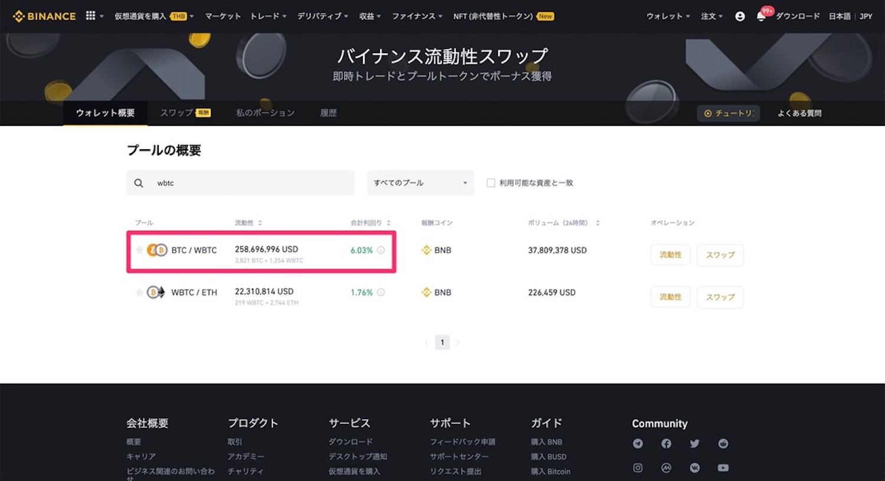Open the マーケット menu item
The height and width of the screenshot is (481, 885).
tap(223, 16)
